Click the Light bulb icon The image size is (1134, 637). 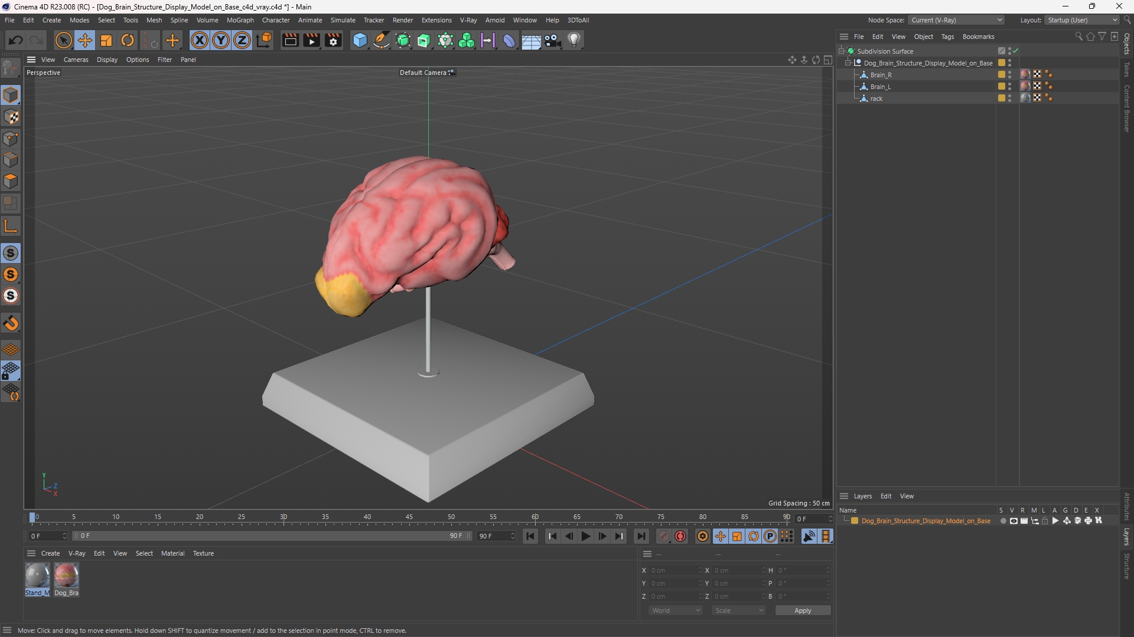(x=574, y=40)
